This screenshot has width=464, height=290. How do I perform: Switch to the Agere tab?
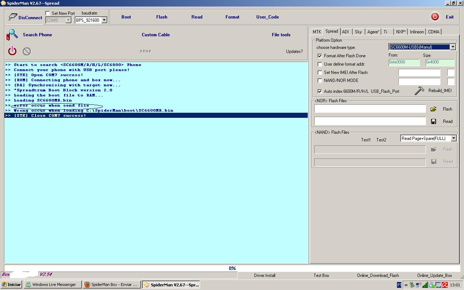coord(373,32)
